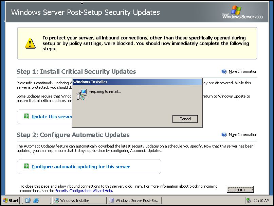This screenshot has height=206, width=274.
Task: Click the Windows Installer setup icon in dialog
Action: click(81, 95)
